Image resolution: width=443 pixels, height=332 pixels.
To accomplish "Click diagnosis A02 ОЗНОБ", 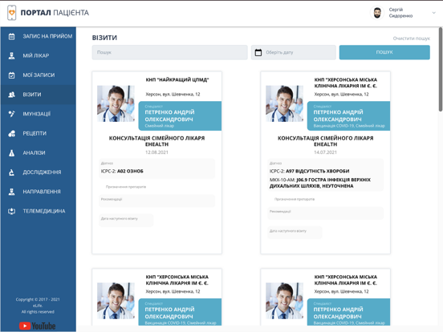I will click(130, 171).
